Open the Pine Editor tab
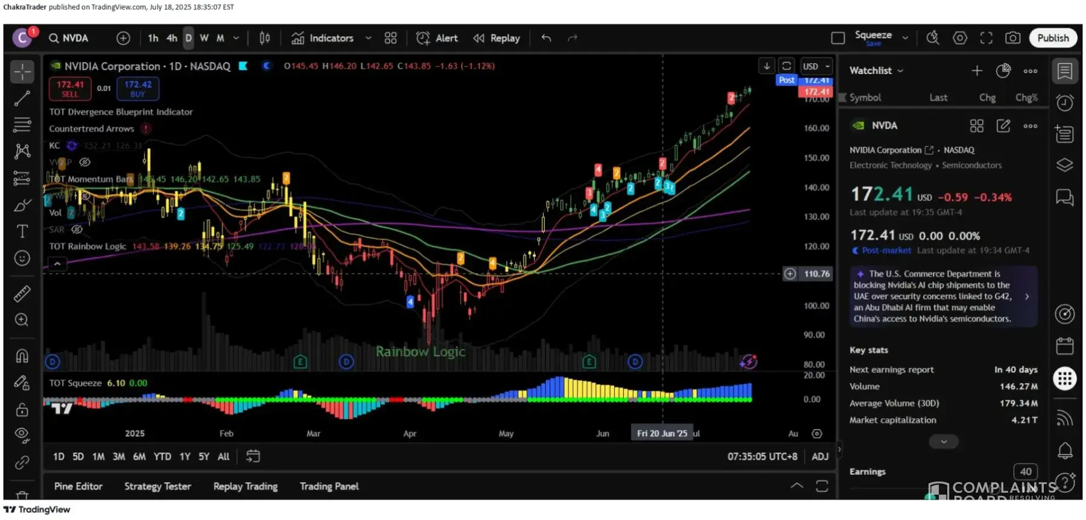 [78, 486]
